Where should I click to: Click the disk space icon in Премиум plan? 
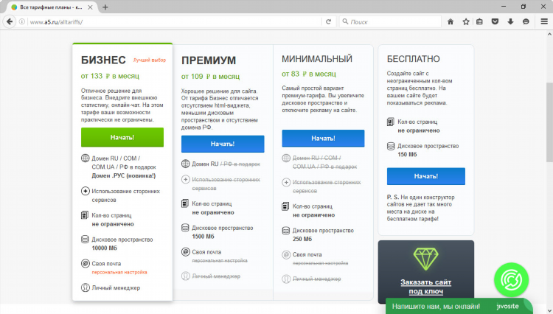pyautogui.click(x=186, y=228)
